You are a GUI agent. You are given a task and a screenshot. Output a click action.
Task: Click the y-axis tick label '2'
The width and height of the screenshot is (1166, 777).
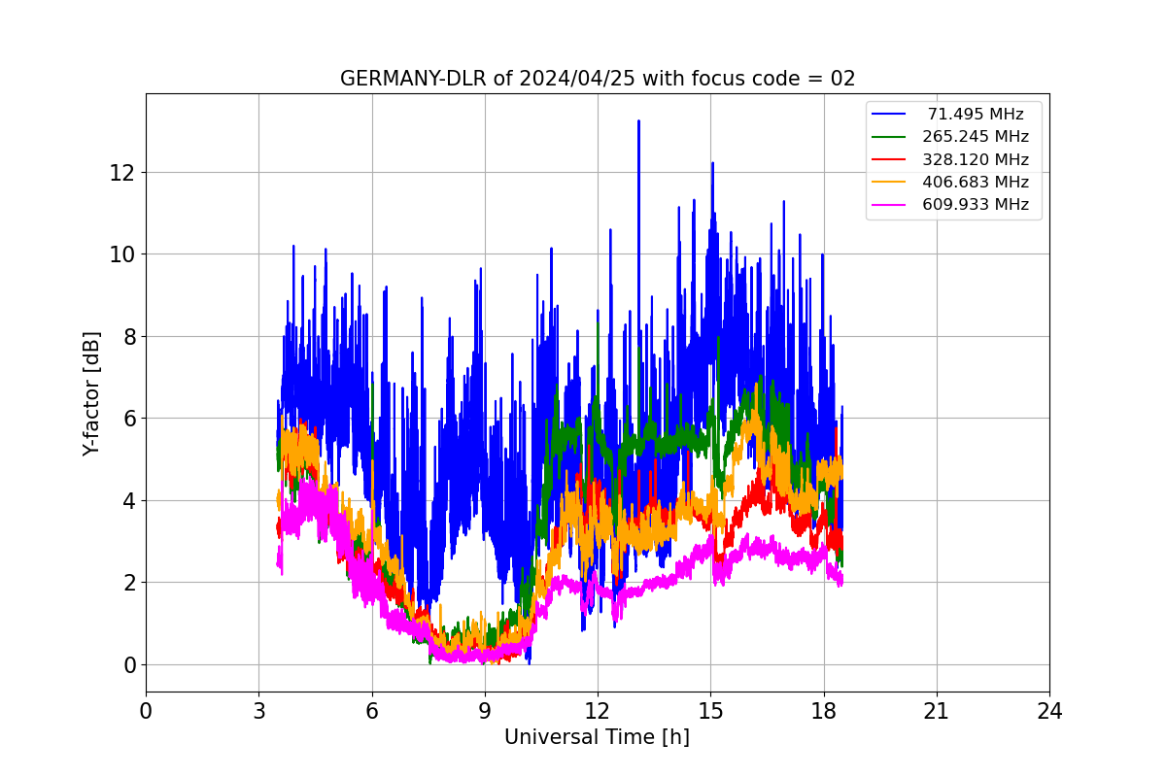click(129, 583)
